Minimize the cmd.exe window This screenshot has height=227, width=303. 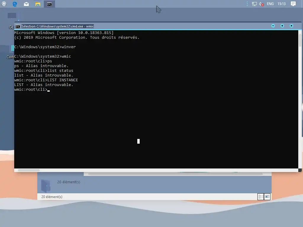(x=273, y=26)
